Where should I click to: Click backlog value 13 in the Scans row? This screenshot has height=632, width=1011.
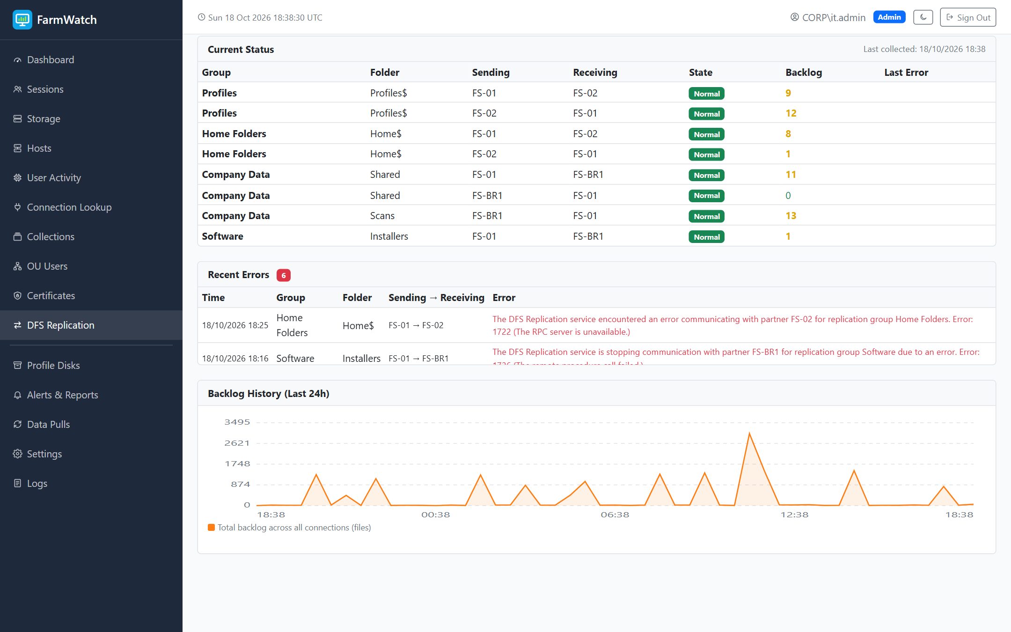(791, 216)
